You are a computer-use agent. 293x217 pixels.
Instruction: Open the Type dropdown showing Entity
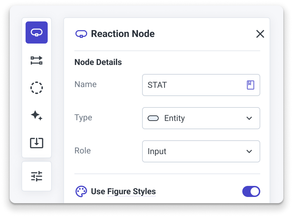point(201,118)
